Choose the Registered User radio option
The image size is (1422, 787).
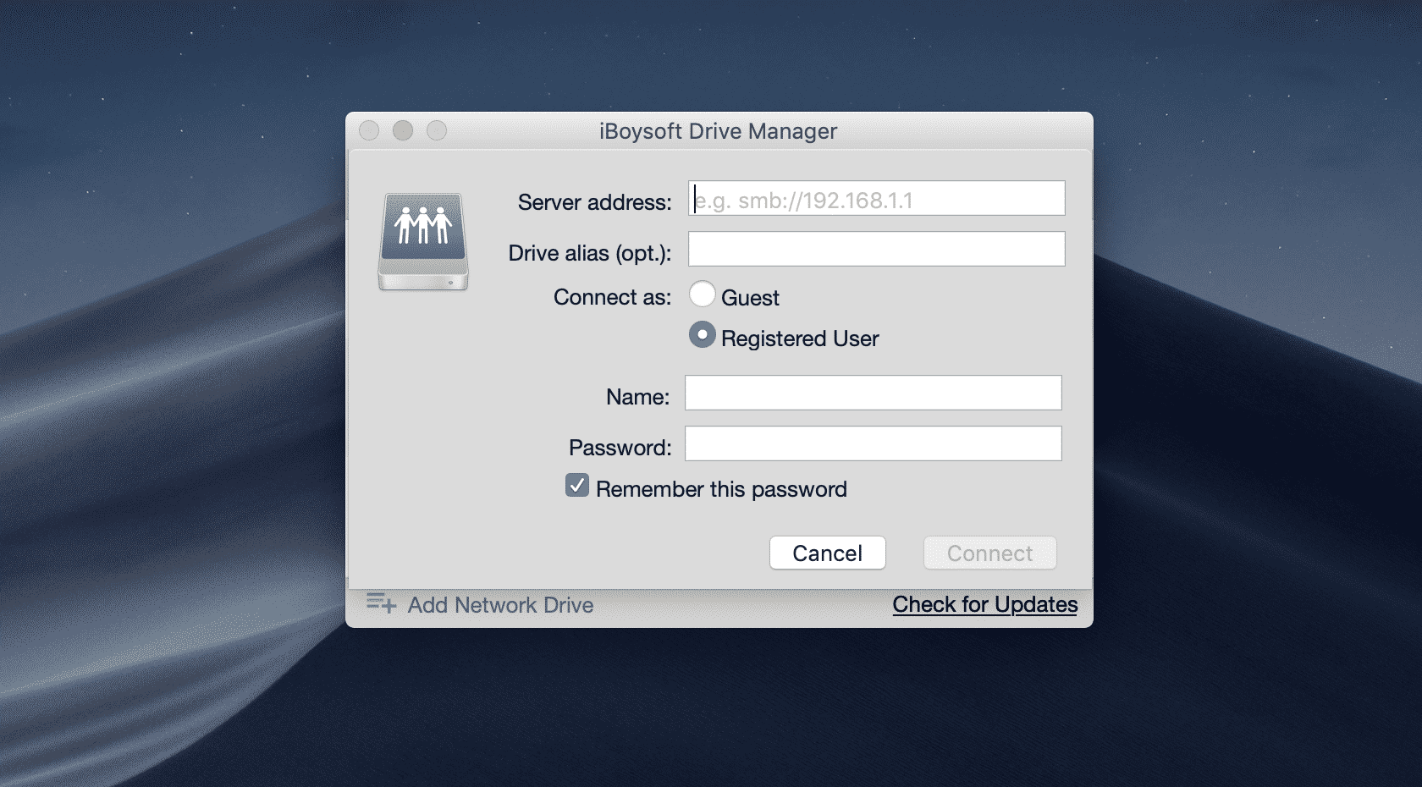pyautogui.click(x=702, y=335)
